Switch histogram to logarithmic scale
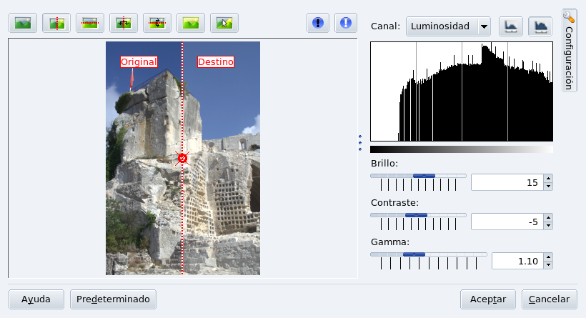Screen dimensions: 586x318 (x=540, y=26)
